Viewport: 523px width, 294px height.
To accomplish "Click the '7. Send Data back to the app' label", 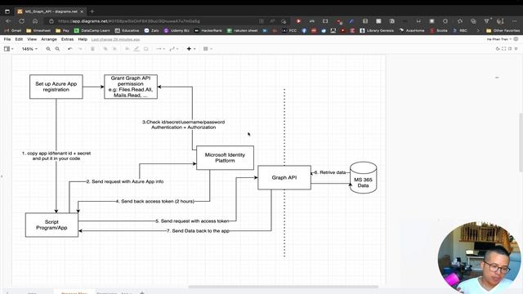I will point(198,230).
